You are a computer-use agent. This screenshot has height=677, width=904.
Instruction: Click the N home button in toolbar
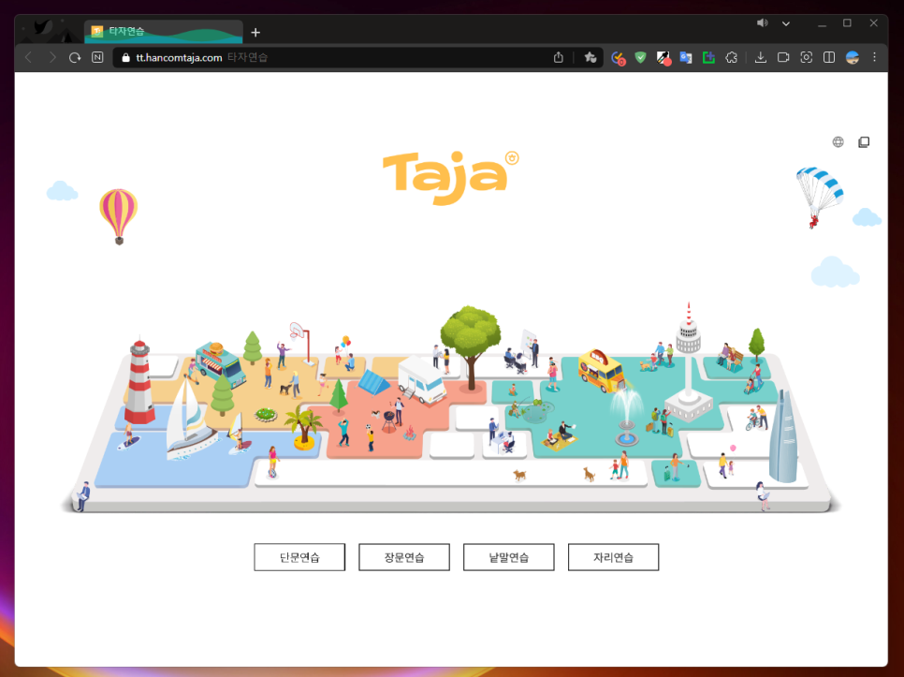(x=97, y=57)
